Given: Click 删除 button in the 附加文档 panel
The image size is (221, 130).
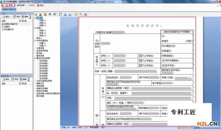Looking at the screenshot, I should [x=25, y=79].
